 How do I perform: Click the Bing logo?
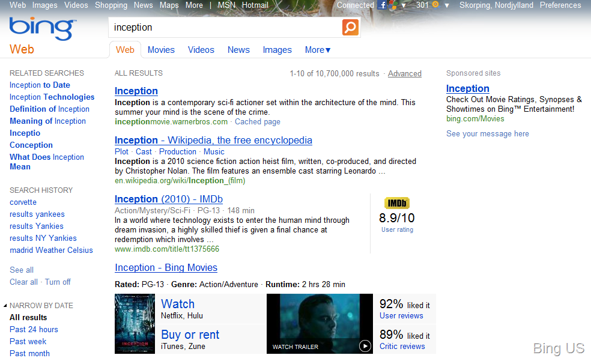pyautogui.click(x=43, y=28)
